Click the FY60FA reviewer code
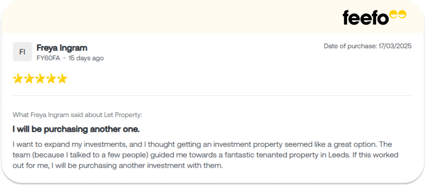Image resolution: width=426 pixels, height=186 pixels. click(x=48, y=58)
